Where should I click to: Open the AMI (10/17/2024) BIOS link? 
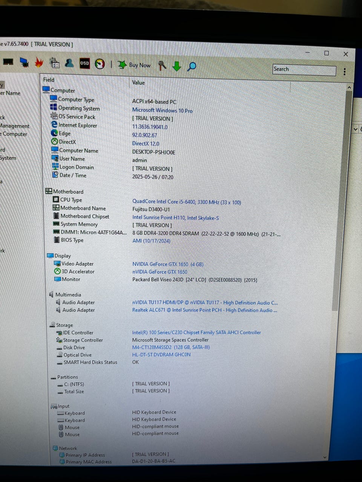point(151,241)
